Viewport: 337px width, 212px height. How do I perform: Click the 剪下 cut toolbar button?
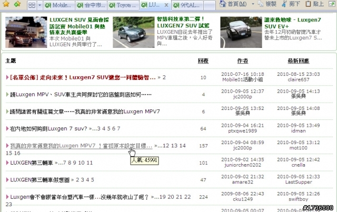[291, 4]
